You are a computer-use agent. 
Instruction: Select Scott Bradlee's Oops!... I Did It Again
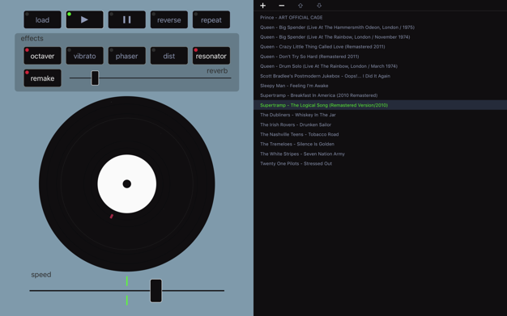[x=381, y=76]
